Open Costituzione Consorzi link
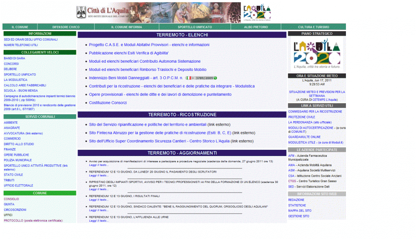 click(108, 103)
